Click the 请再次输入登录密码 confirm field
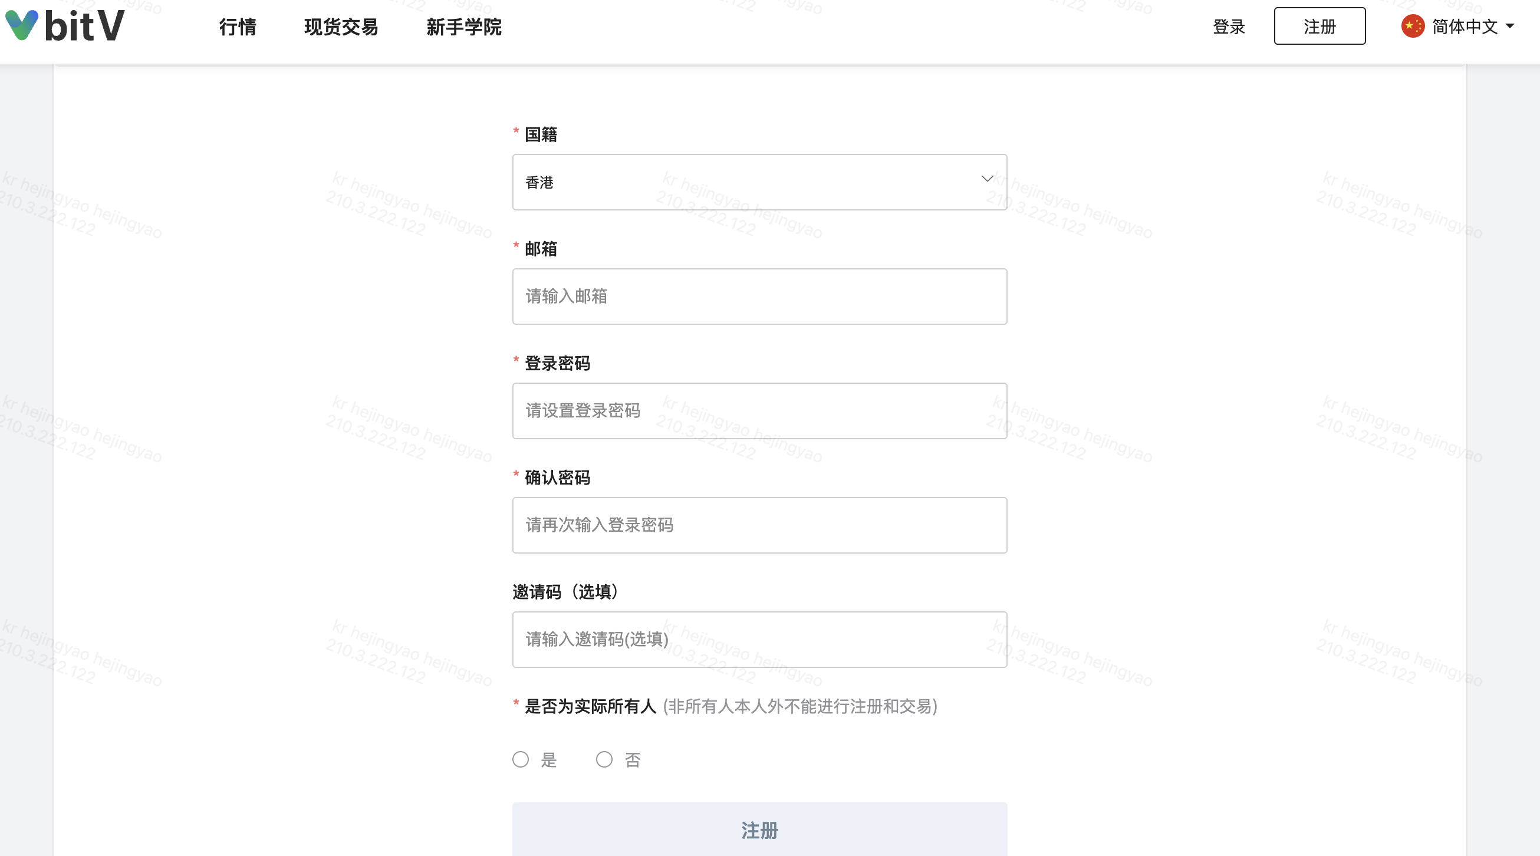This screenshot has height=856, width=1540. 759,525
